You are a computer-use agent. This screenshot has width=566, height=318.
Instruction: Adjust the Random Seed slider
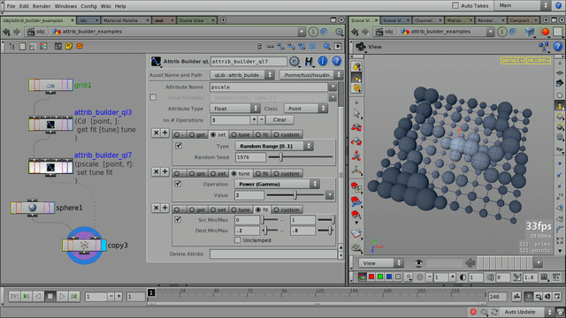point(301,157)
